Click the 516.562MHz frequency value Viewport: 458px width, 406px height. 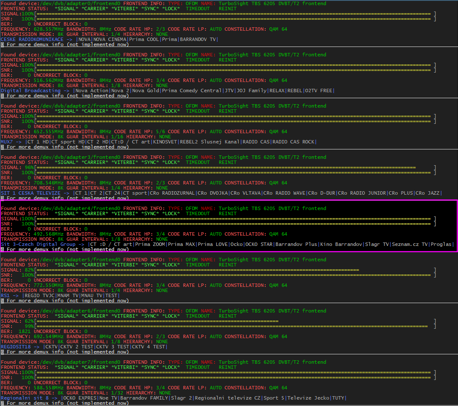point(49,80)
